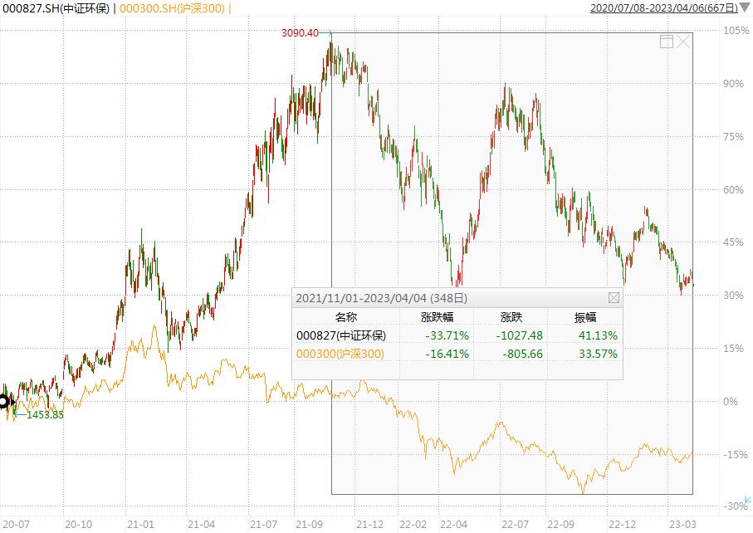Screen dimensions: 753x533
Task: Close the interval statistics popup
Action: click(x=614, y=297)
